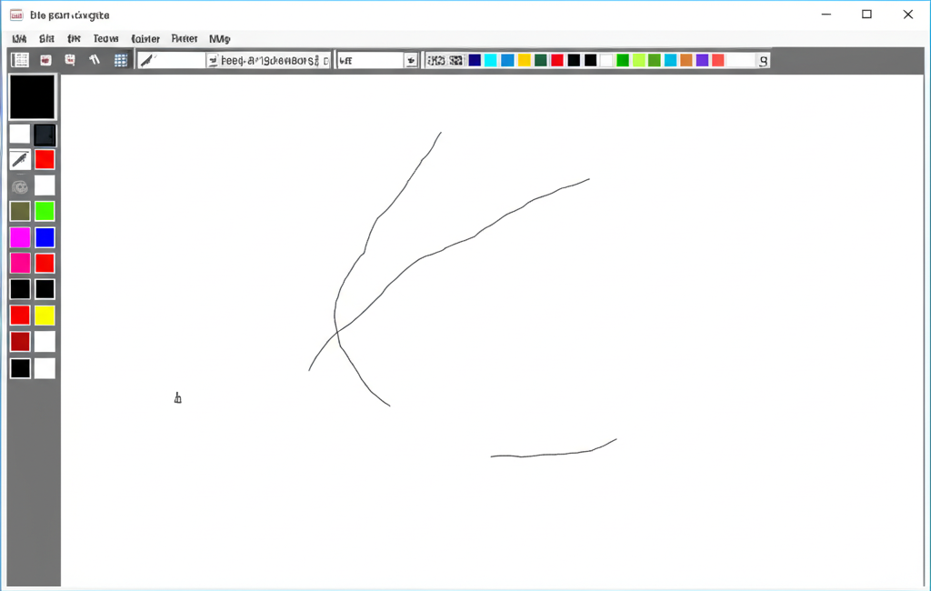Select the blue swatch in left panel
Image resolution: width=931 pixels, height=591 pixels.
pyautogui.click(x=45, y=237)
